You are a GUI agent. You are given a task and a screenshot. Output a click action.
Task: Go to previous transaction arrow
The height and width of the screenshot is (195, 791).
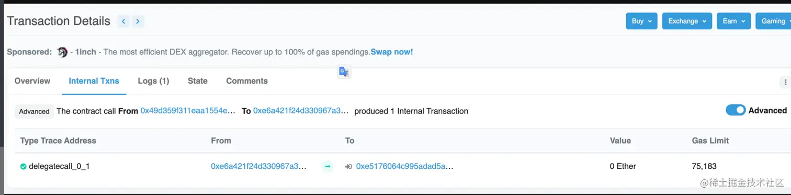tap(123, 21)
